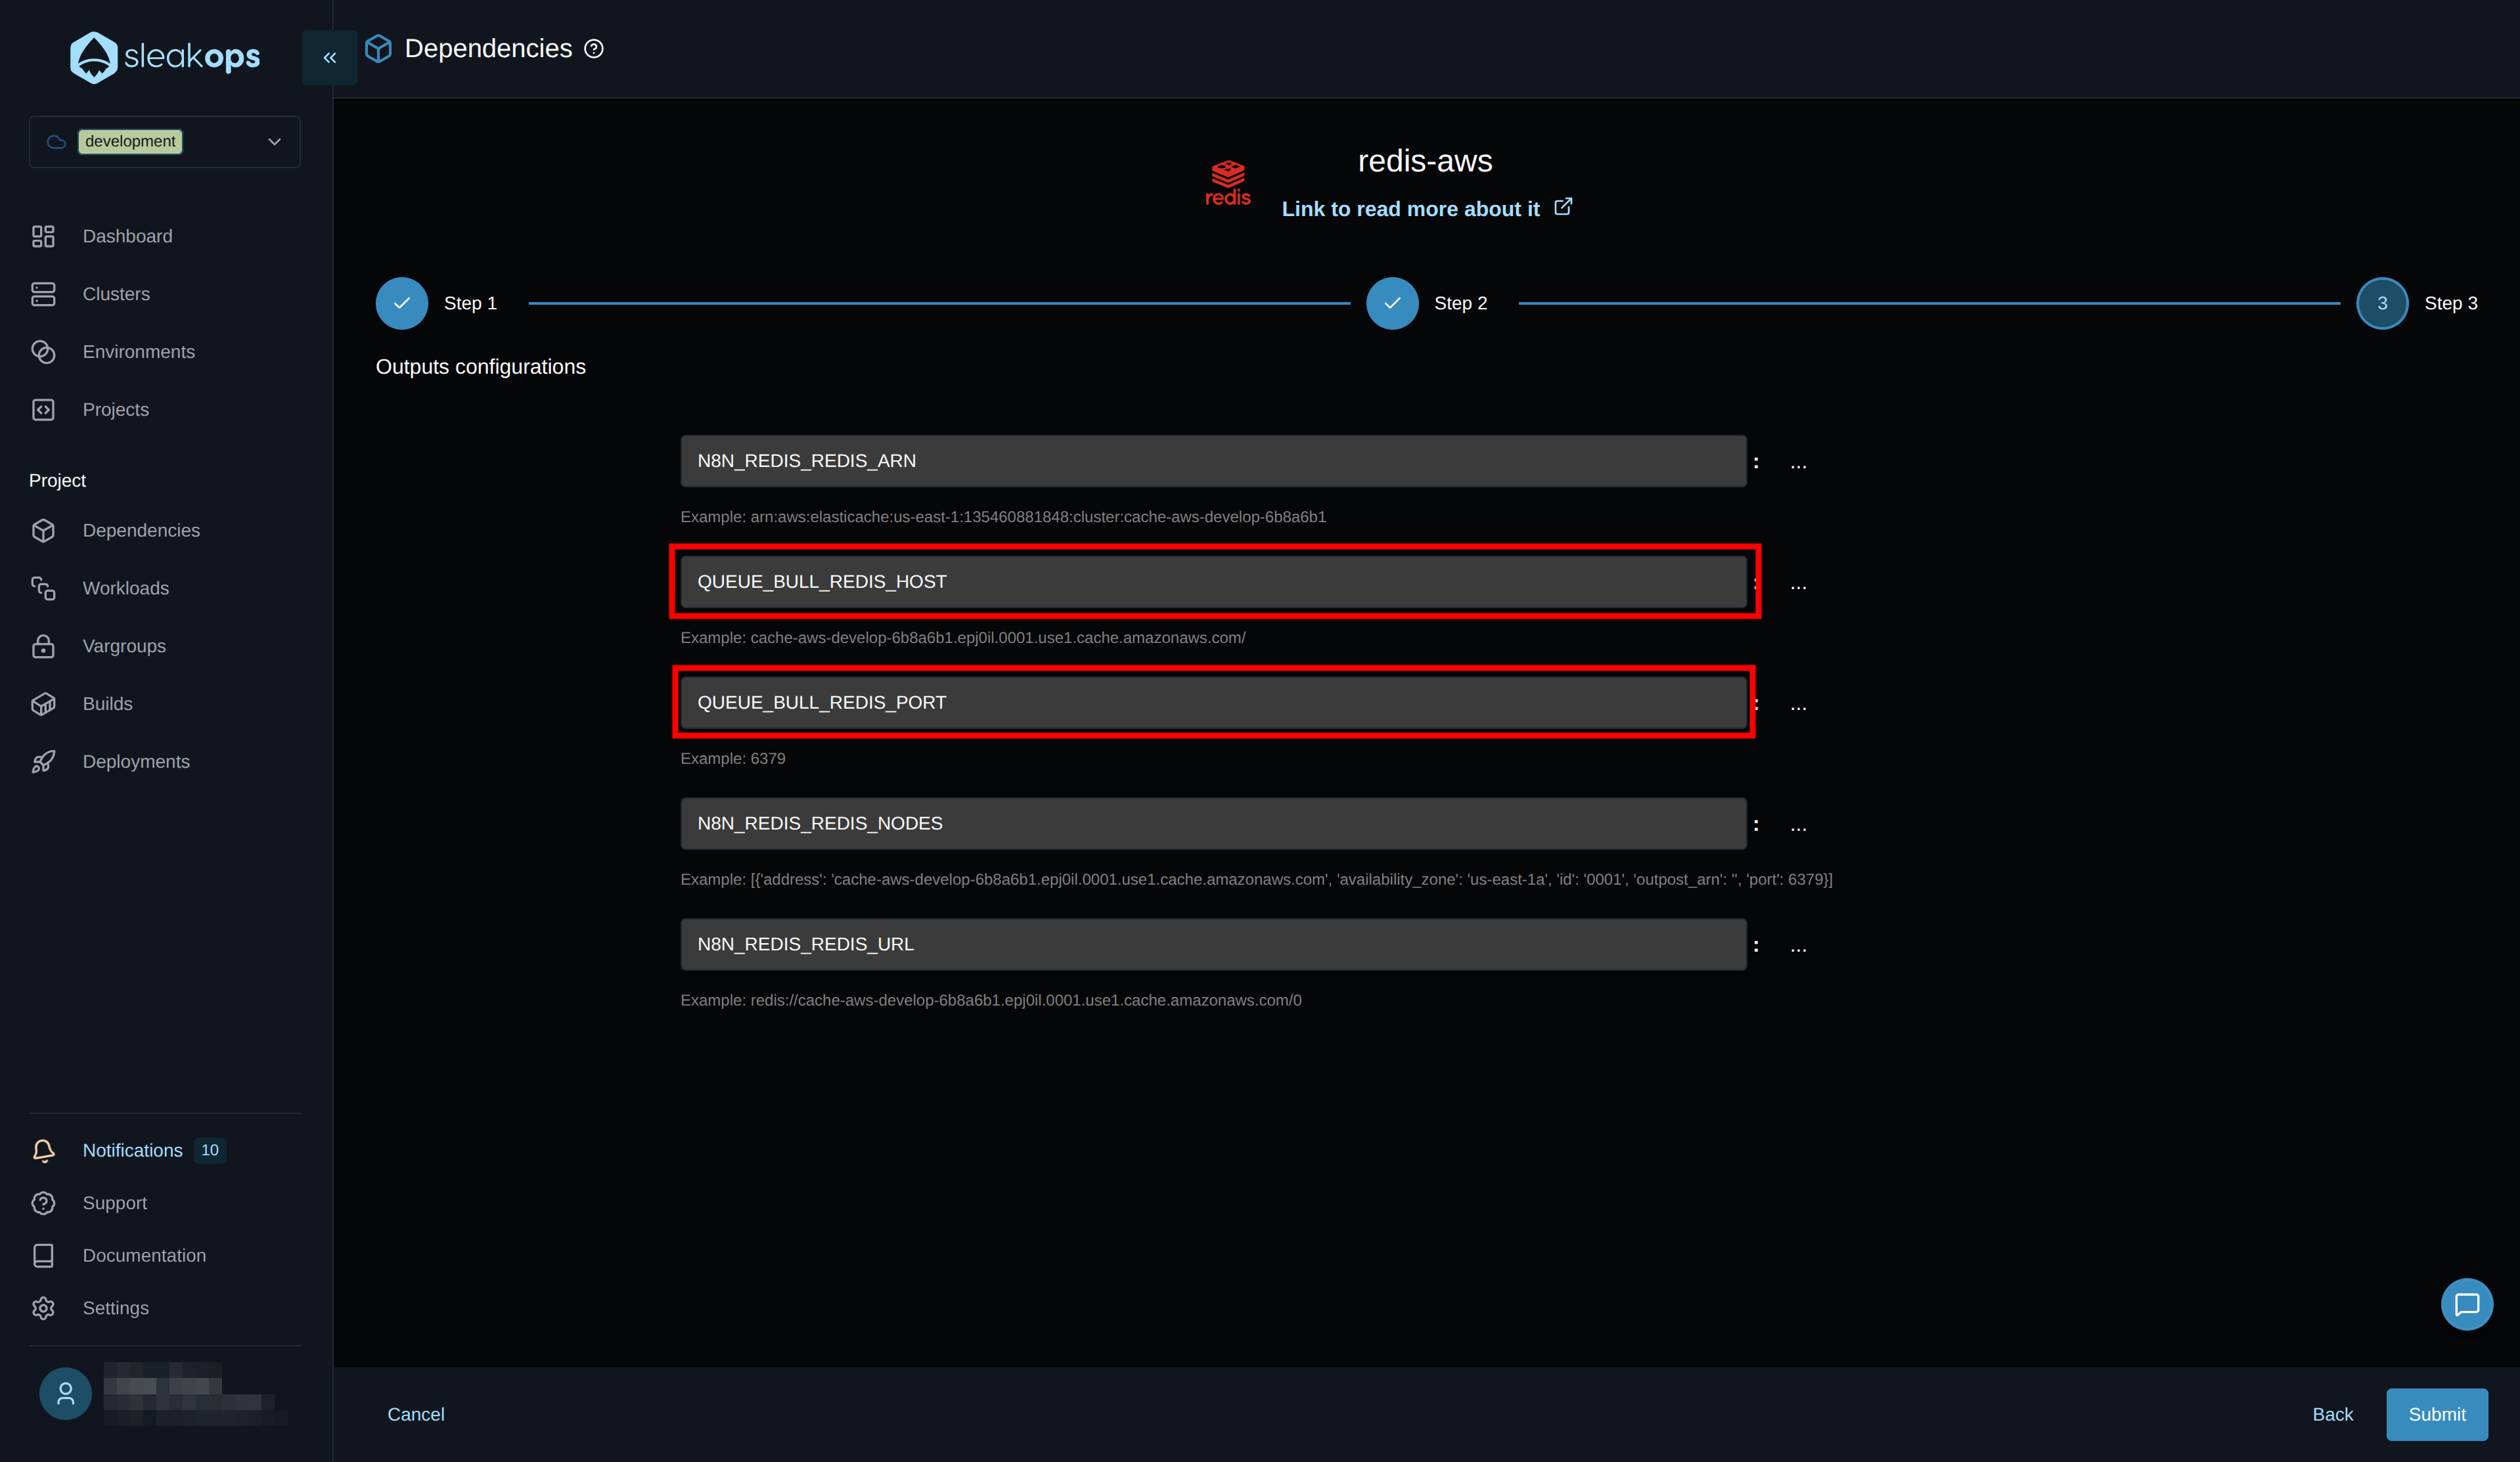Select the Vargroups sidebar icon
Viewport: 2520px width, 1462px height.
pyautogui.click(x=44, y=645)
